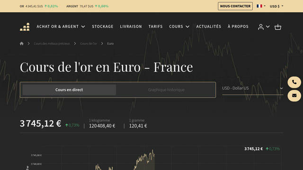
Task: Expand the account menu chevron
Action: pos(267,26)
